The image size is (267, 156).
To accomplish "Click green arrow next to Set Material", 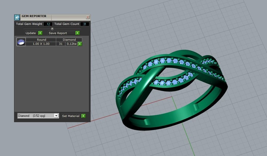I will (83, 116).
